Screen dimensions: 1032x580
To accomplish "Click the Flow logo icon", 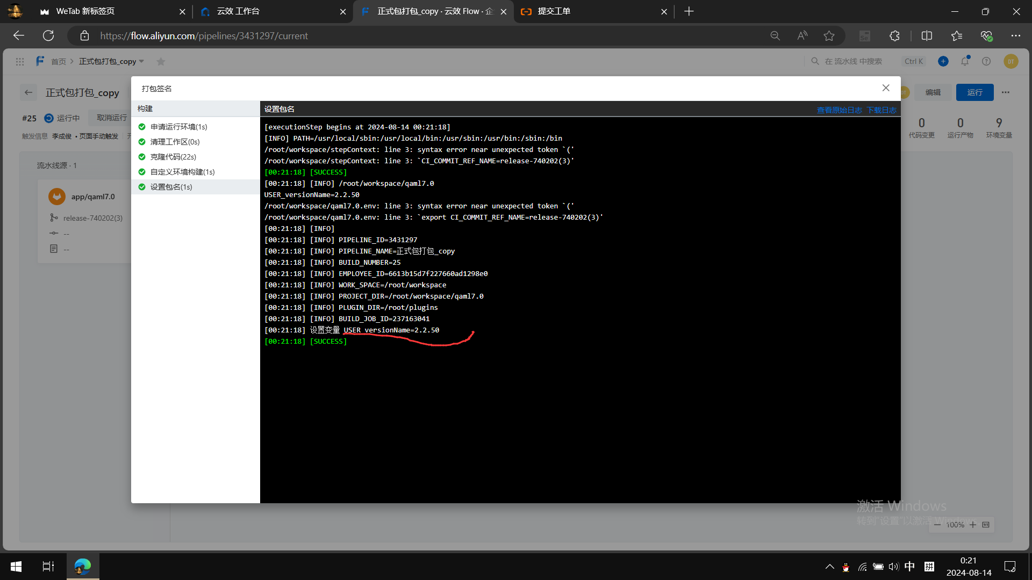I will (x=40, y=61).
